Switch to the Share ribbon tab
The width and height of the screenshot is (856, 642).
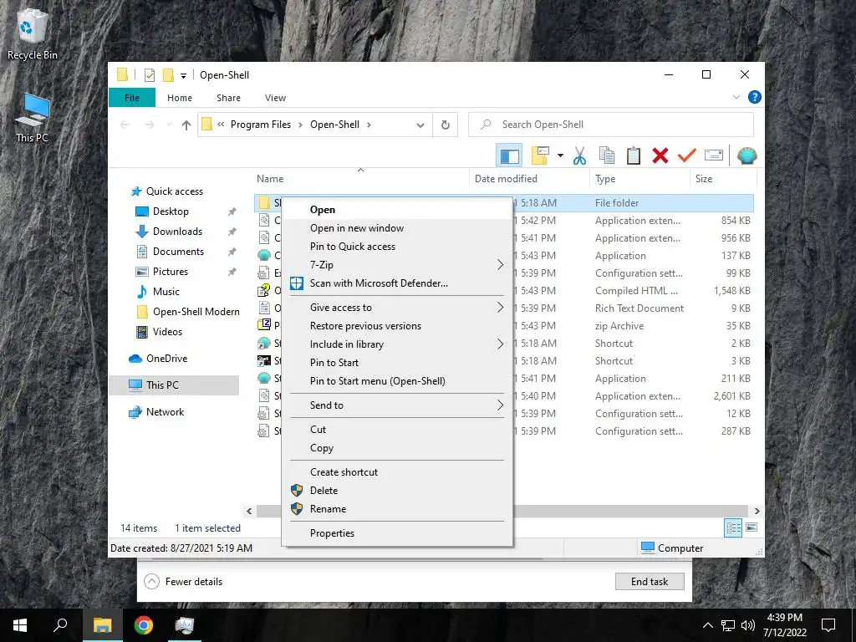[228, 98]
